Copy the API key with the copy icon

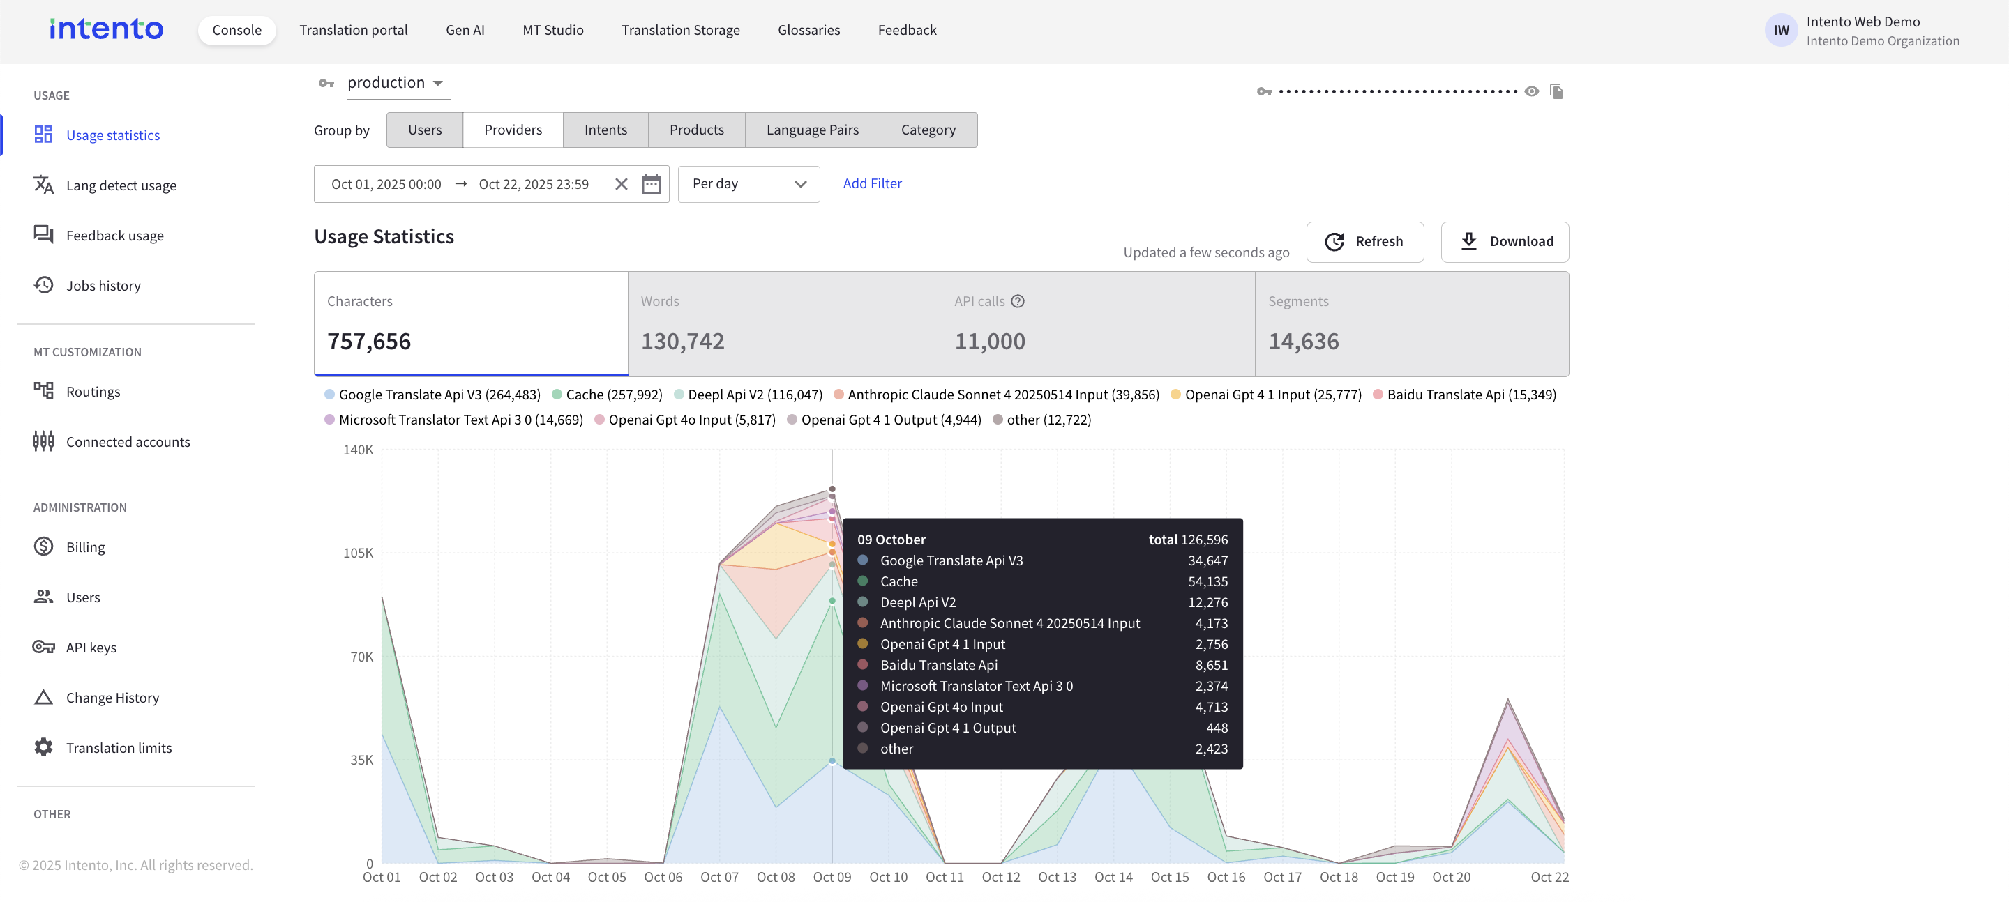[1557, 92]
